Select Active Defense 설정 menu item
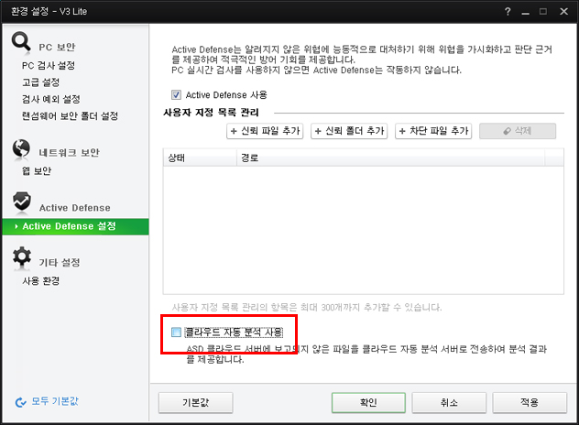The width and height of the screenshot is (579, 425). click(x=76, y=226)
